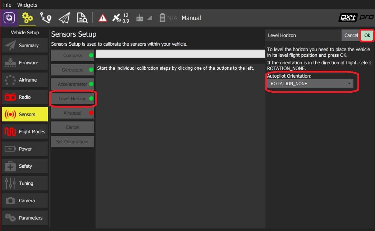Click the RC signal strength icon
The width and height of the screenshot is (375, 231).
tap(144, 18)
